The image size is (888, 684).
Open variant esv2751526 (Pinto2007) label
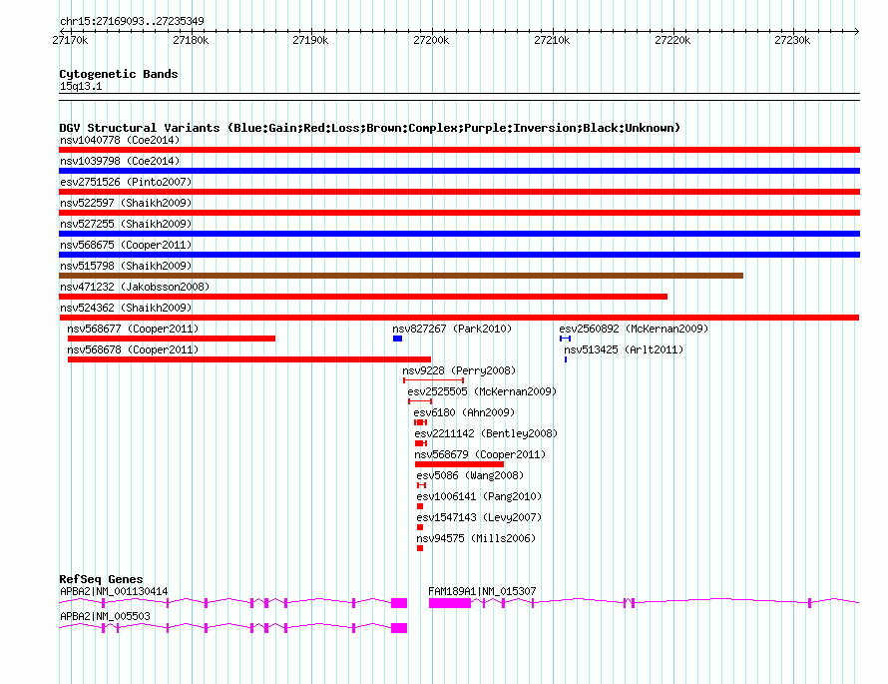point(126,182)
